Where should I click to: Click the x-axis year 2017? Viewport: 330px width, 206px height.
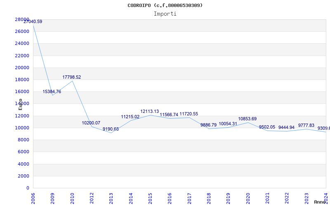[189, 199]
